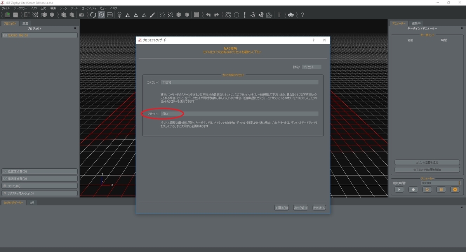Click the mask icon in toolbar
Viewport: 466px width, 252px height.
click(290, 15)
